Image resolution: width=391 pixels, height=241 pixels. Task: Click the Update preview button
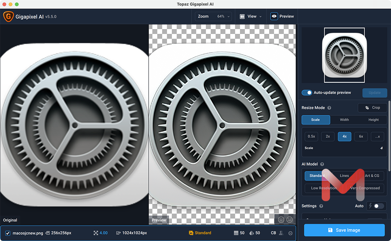coord(375,93)
